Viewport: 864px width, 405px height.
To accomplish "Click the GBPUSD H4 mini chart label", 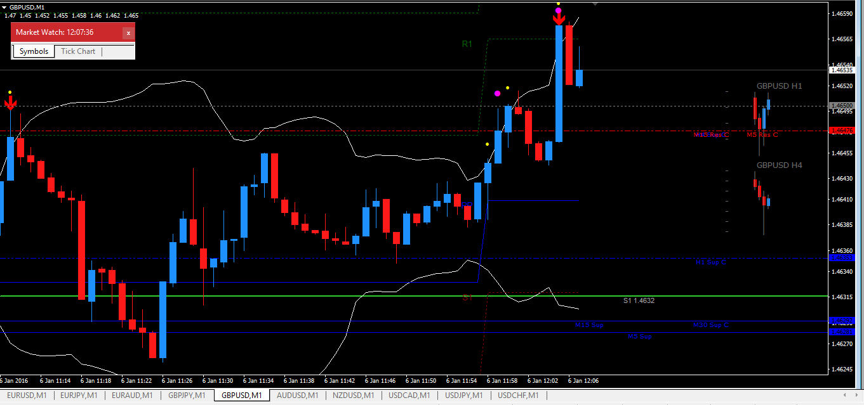I will tap(779, 165).
